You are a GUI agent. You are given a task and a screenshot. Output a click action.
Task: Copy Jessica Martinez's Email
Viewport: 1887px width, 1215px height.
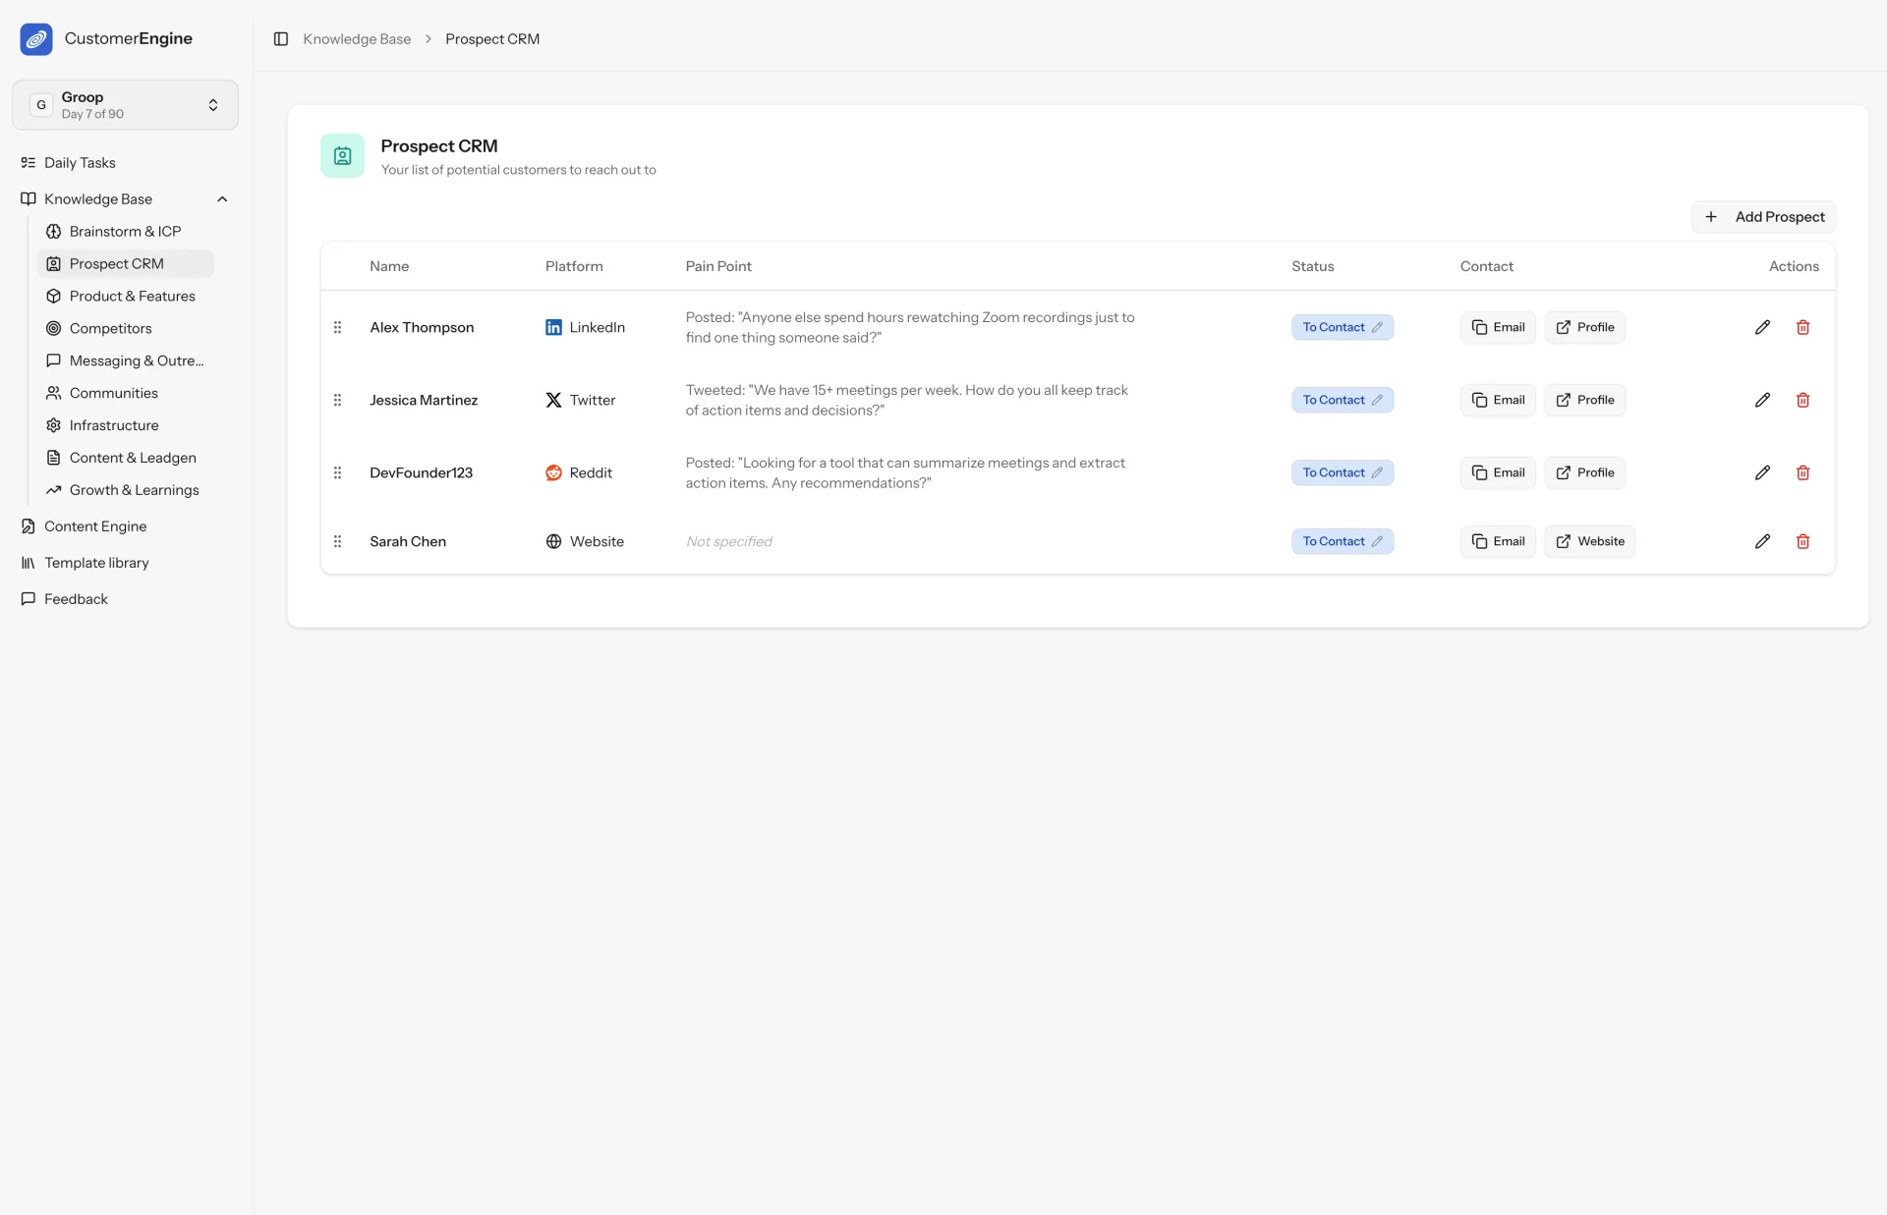[x=1497, y=400]
